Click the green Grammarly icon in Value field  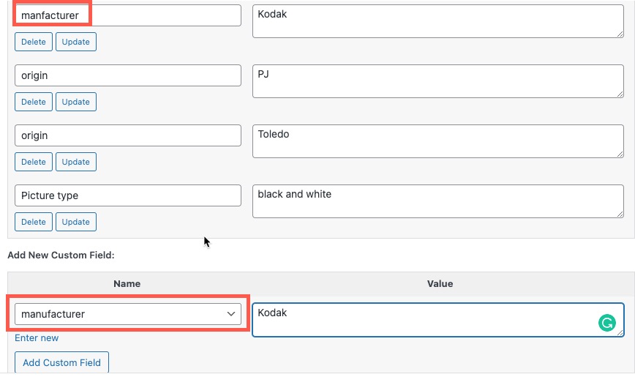coord(607,323)
